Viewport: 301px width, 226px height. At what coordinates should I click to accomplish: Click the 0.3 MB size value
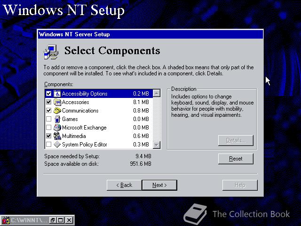point(141,145)
